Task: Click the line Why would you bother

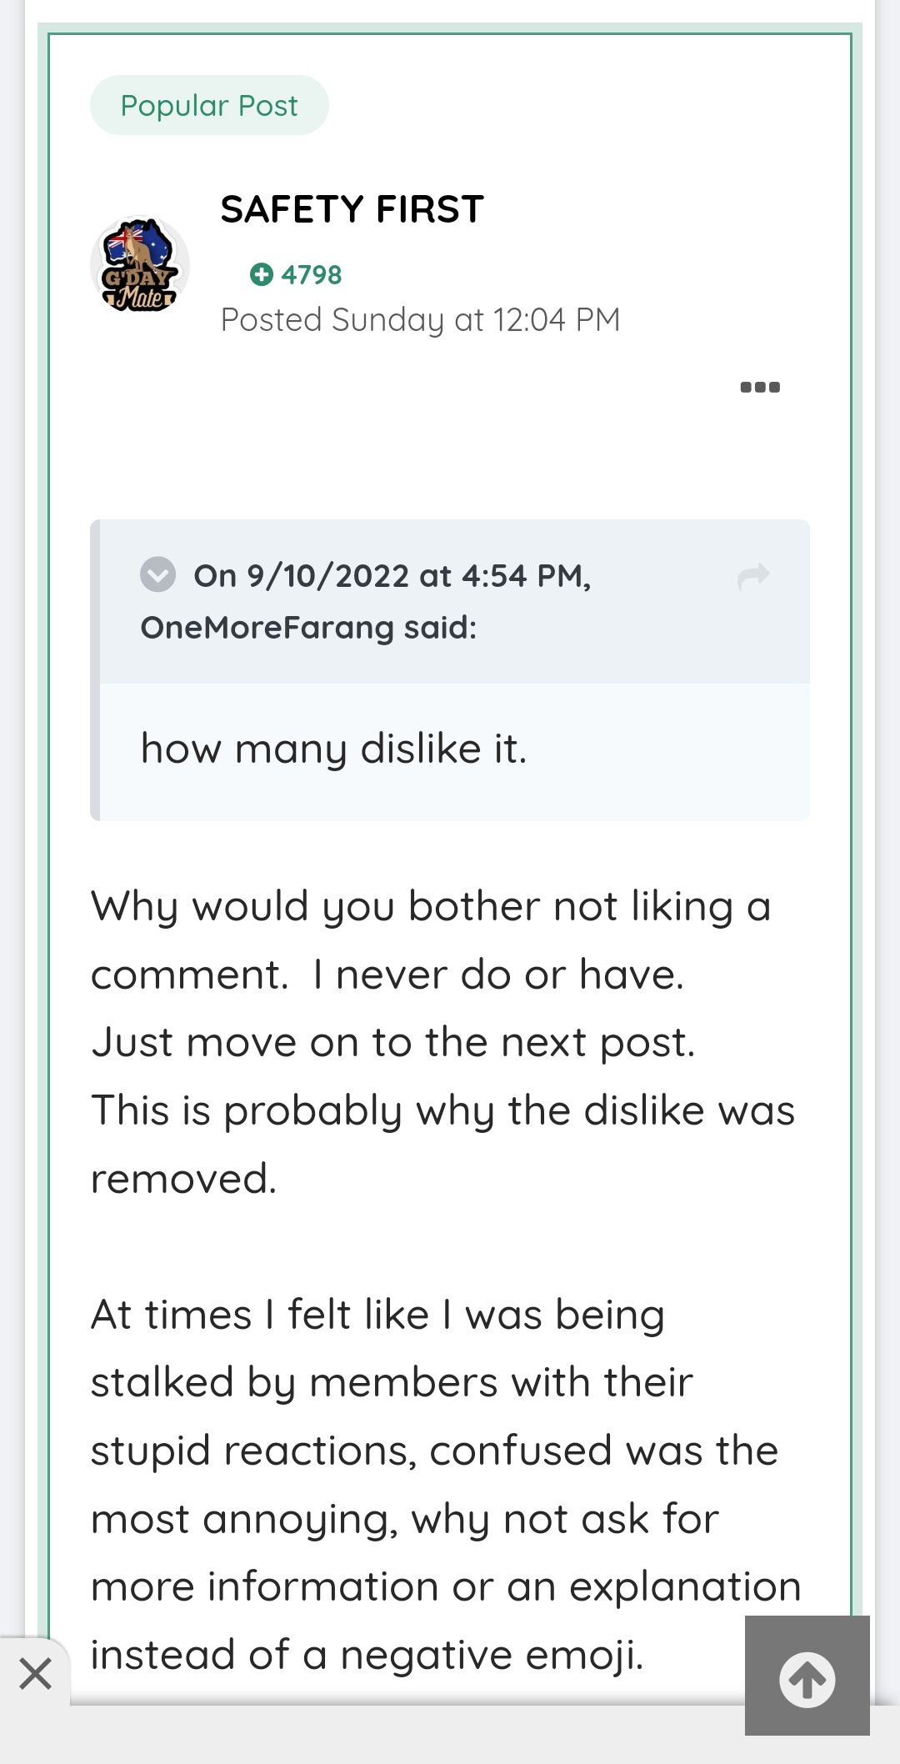Action: pos(430,906)
